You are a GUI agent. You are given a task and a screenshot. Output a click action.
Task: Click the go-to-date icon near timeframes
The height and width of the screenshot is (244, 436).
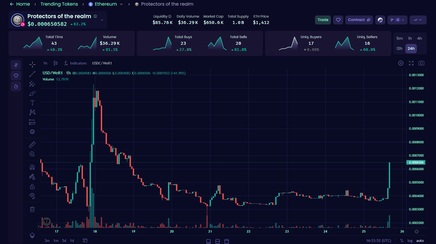point(85,240)
